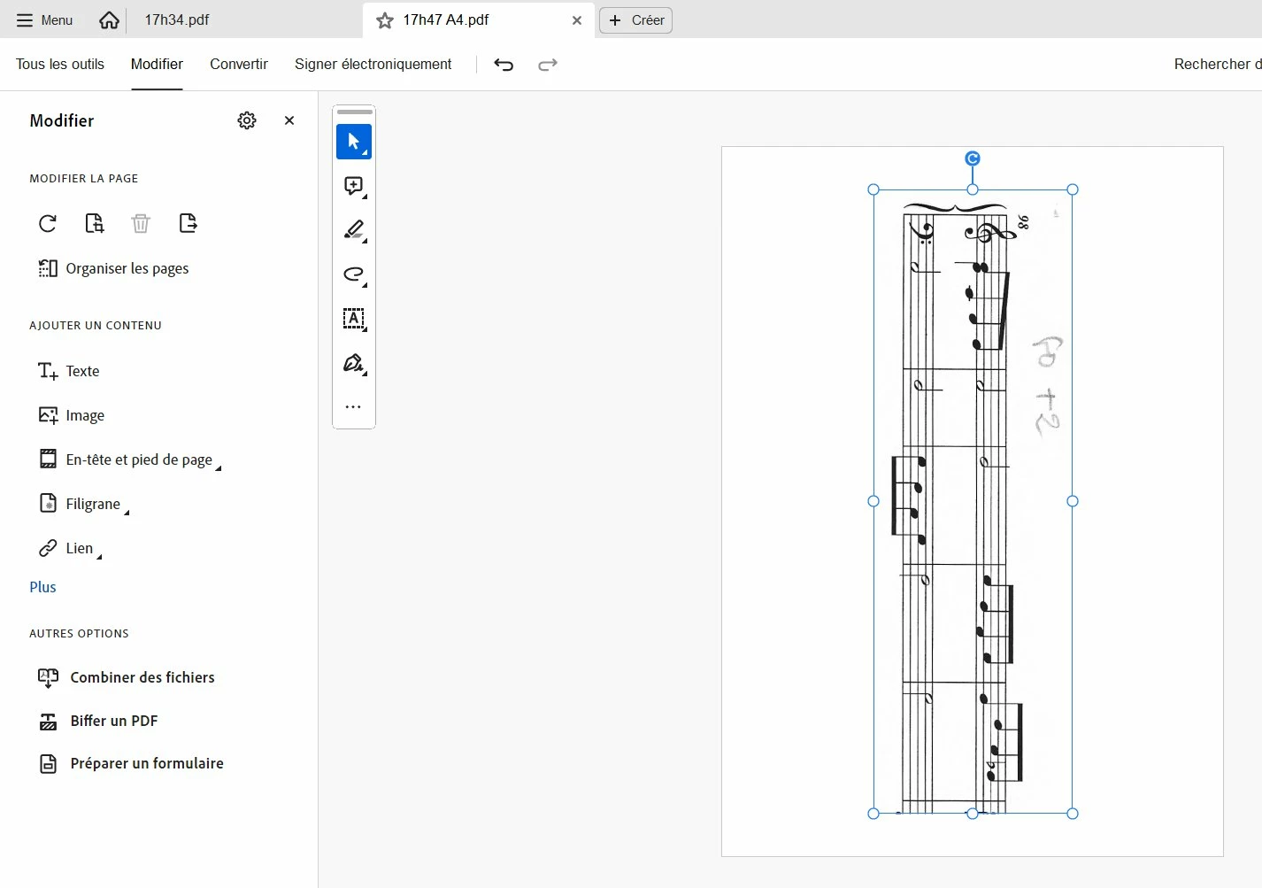Viewport: 1262px width, 888px height.
Task: Click the delete page trash icon
Action: click(x=141, y=223)
